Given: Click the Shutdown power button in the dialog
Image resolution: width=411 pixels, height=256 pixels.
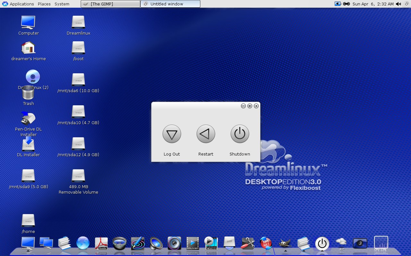Looking at the screenshot, I should pos(240,134).
